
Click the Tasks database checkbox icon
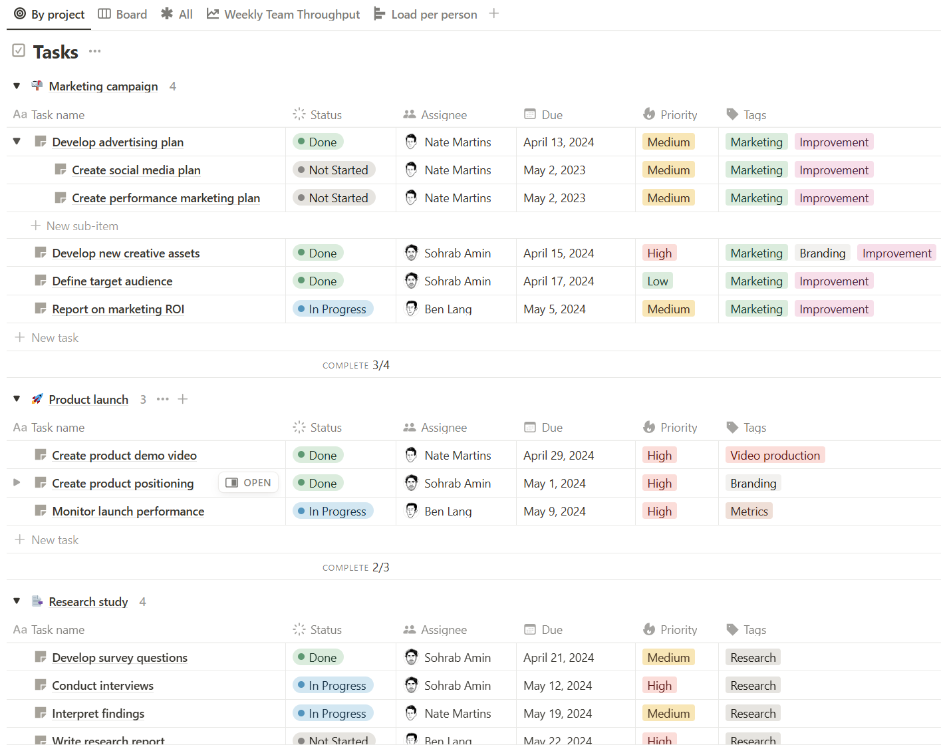19,51
